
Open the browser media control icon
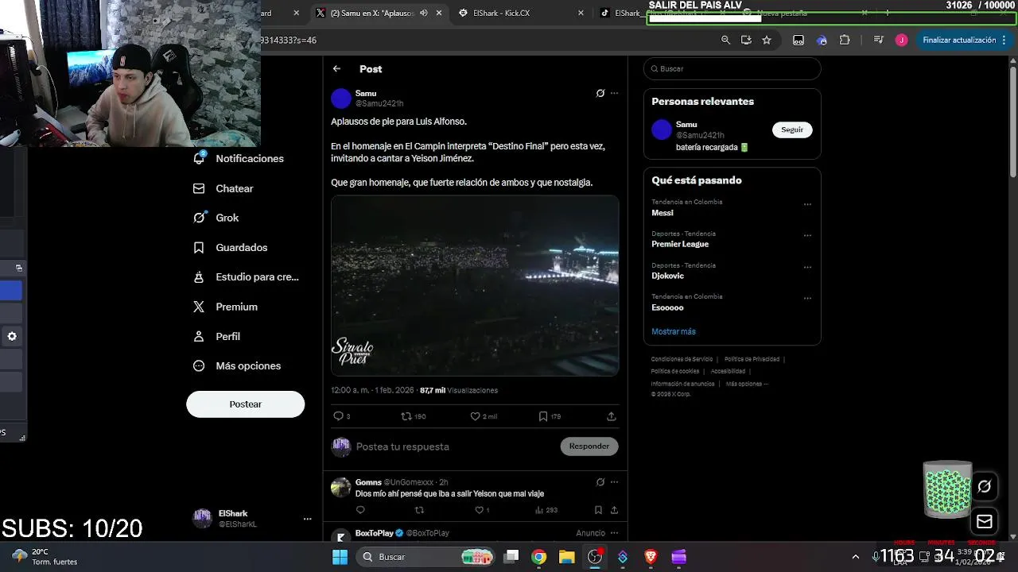(878, 40)
